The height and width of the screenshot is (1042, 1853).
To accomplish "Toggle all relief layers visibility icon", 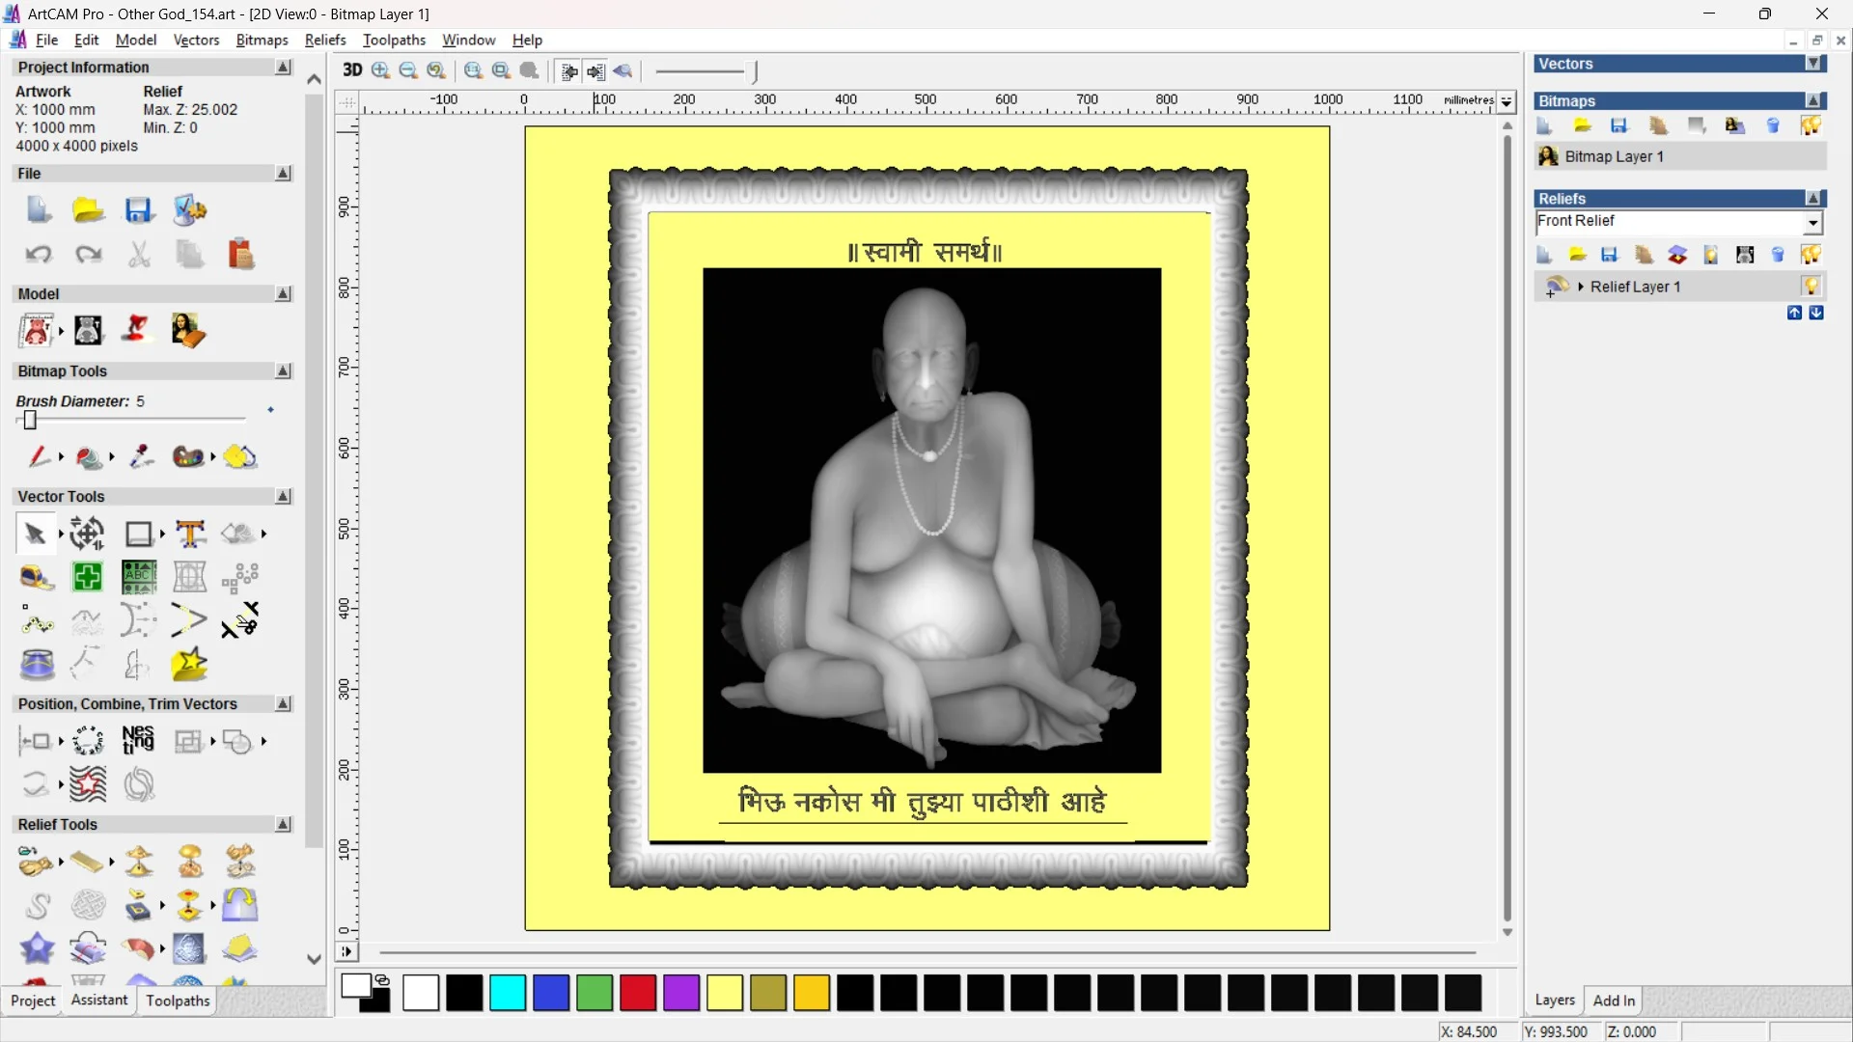I will tap(1811, 255).
